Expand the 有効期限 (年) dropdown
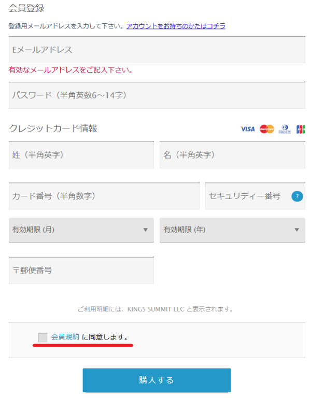311x398 pixels. pyautogui.click(x=232, y=230)
